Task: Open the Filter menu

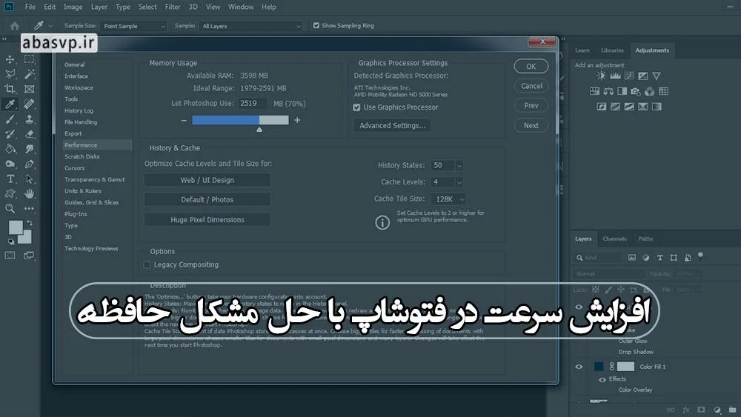Action: pyautogui.click(x=173, y=7)
